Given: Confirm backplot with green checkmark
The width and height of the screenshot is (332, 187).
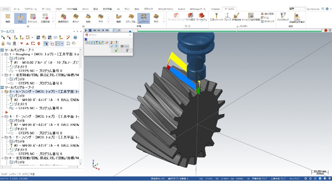Looking at the screenshot, I should pos(116,50).
